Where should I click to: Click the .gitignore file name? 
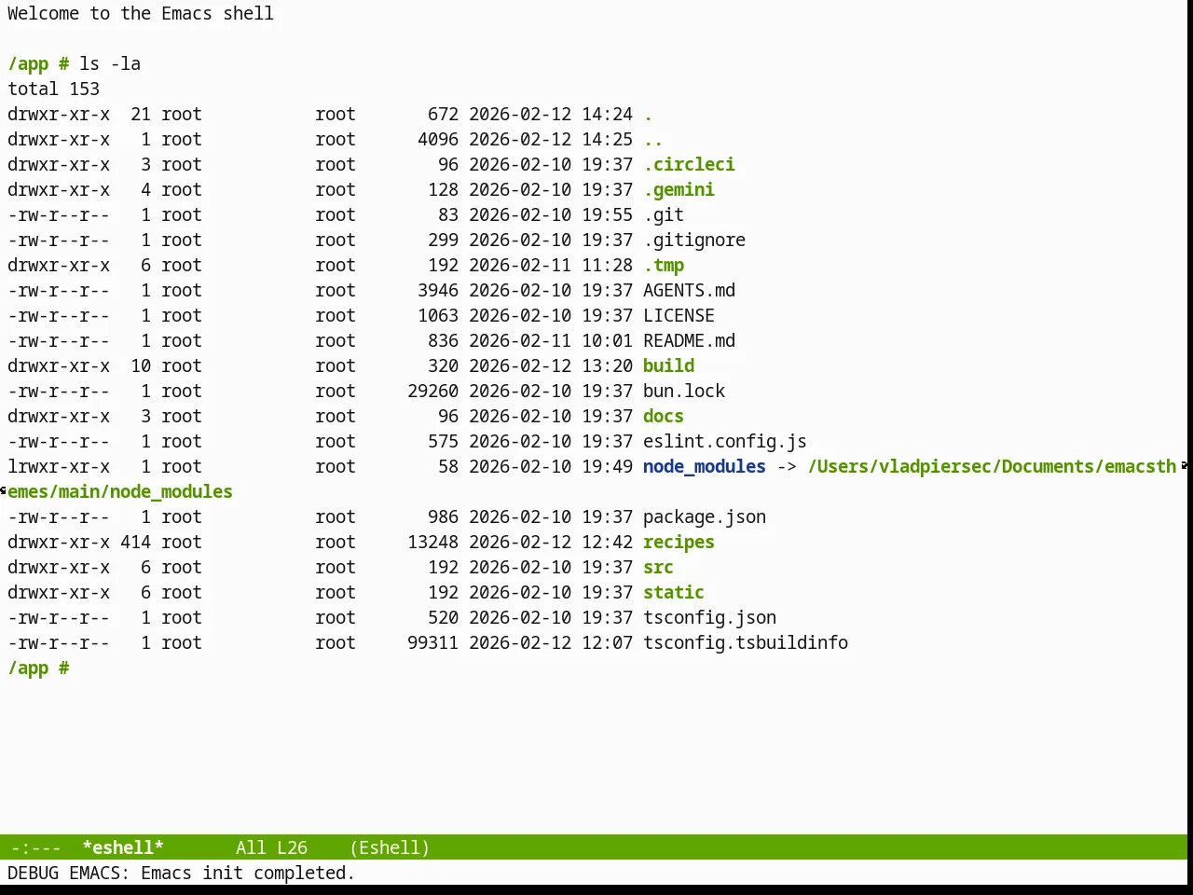(x=694, y=241)
